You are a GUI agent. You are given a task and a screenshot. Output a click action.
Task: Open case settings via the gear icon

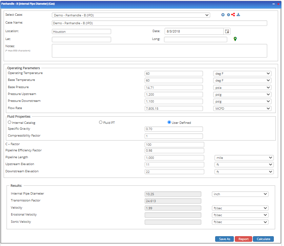pos(229,14)
